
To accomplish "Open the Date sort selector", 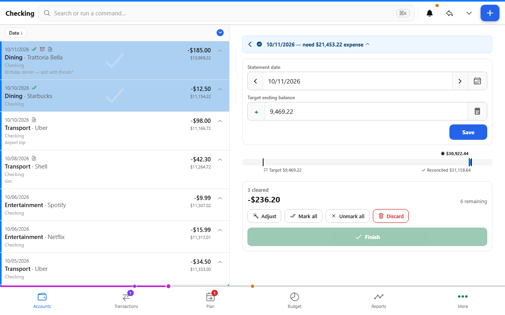I will [16, 33].
